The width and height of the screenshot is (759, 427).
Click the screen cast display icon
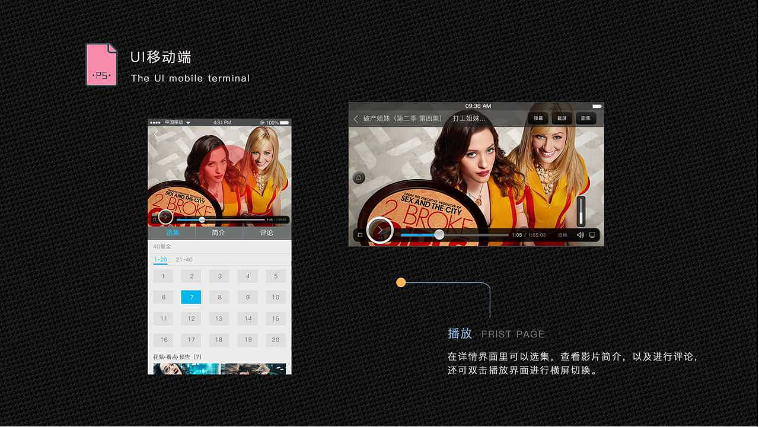pyautogui.click(x=592, y=235)
